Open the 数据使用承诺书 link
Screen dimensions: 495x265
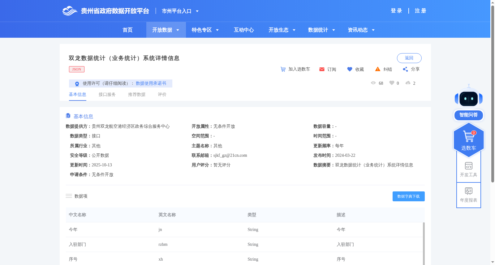[151, 83]
